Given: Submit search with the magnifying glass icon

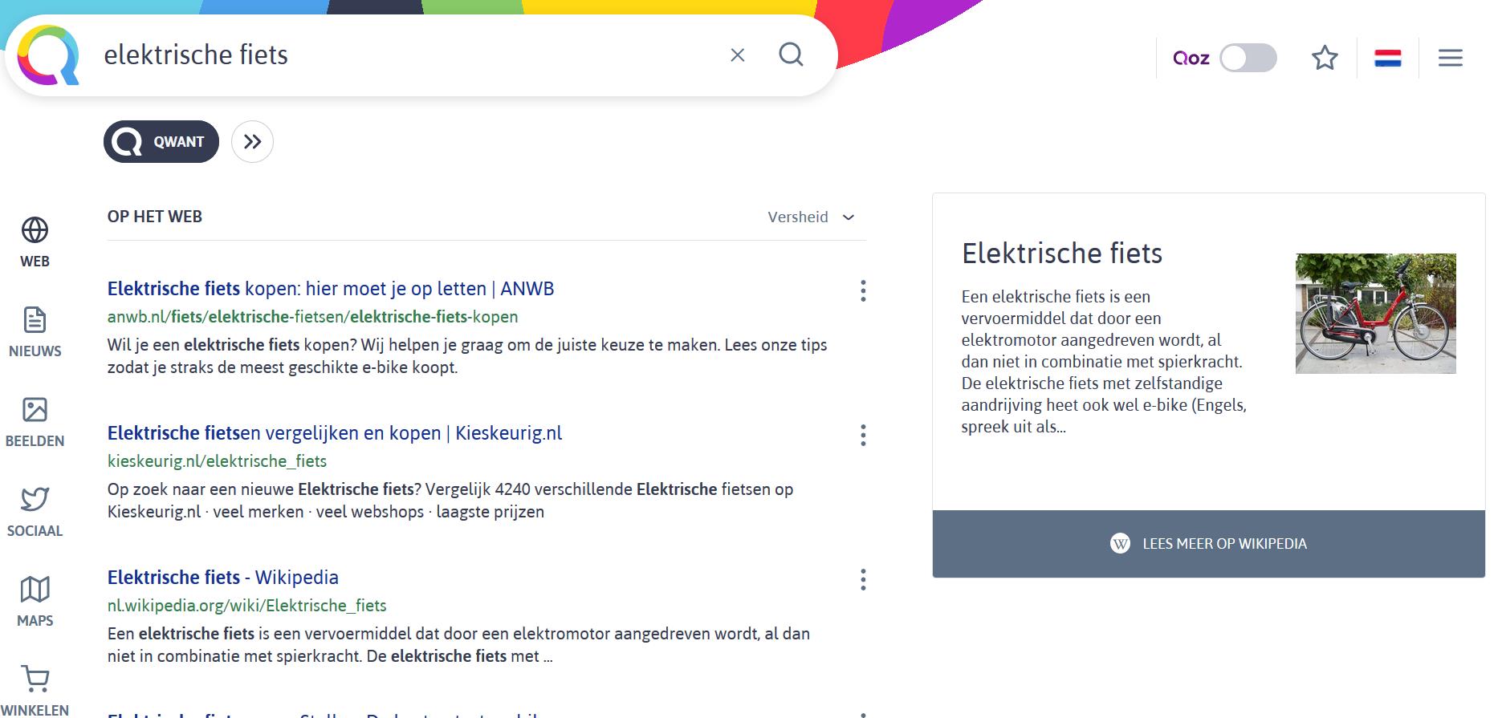Looking at the screenshot, I should point(791,55).
